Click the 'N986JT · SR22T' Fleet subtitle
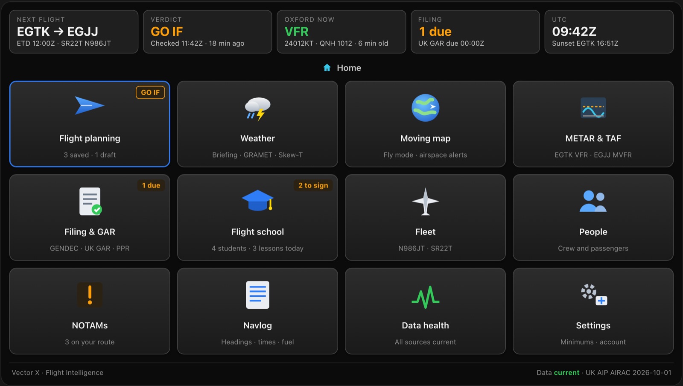683x386 pixels. (x=425, y=249)
